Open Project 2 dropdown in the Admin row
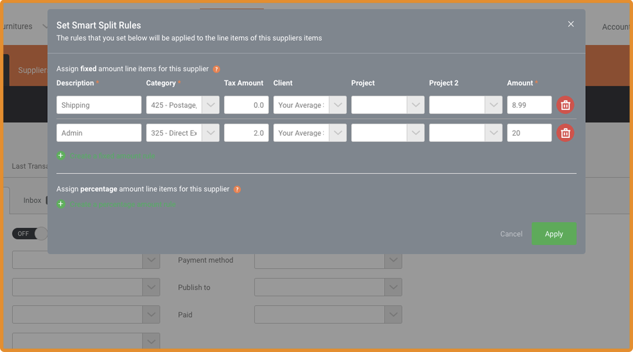 [493, 133]
